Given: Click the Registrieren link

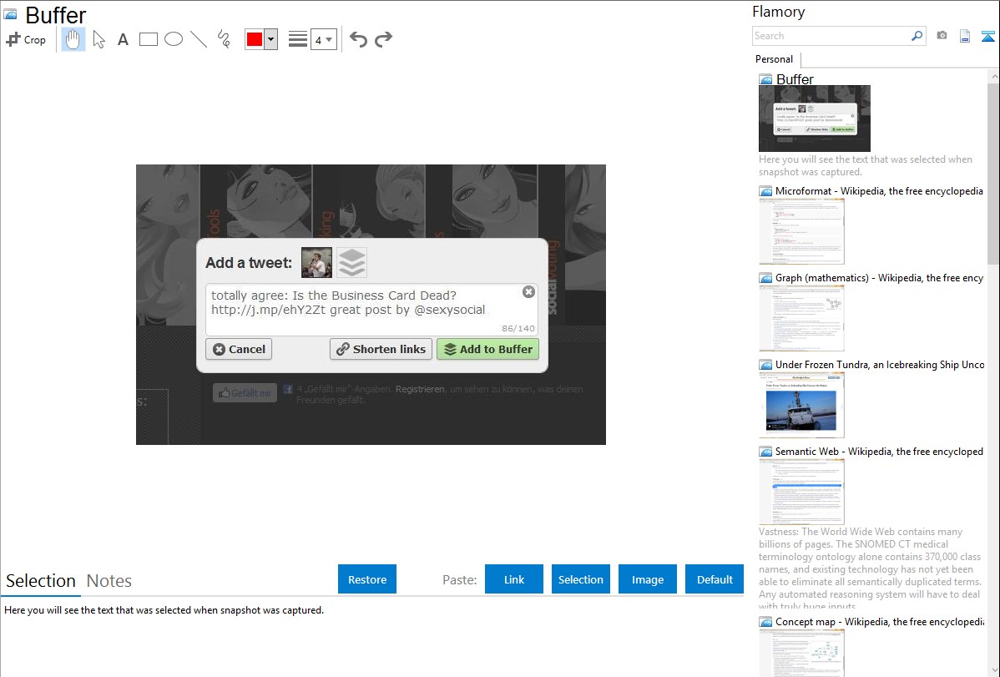Looking at the screenshot, I should pyautogui.click(x=420, y=389).
